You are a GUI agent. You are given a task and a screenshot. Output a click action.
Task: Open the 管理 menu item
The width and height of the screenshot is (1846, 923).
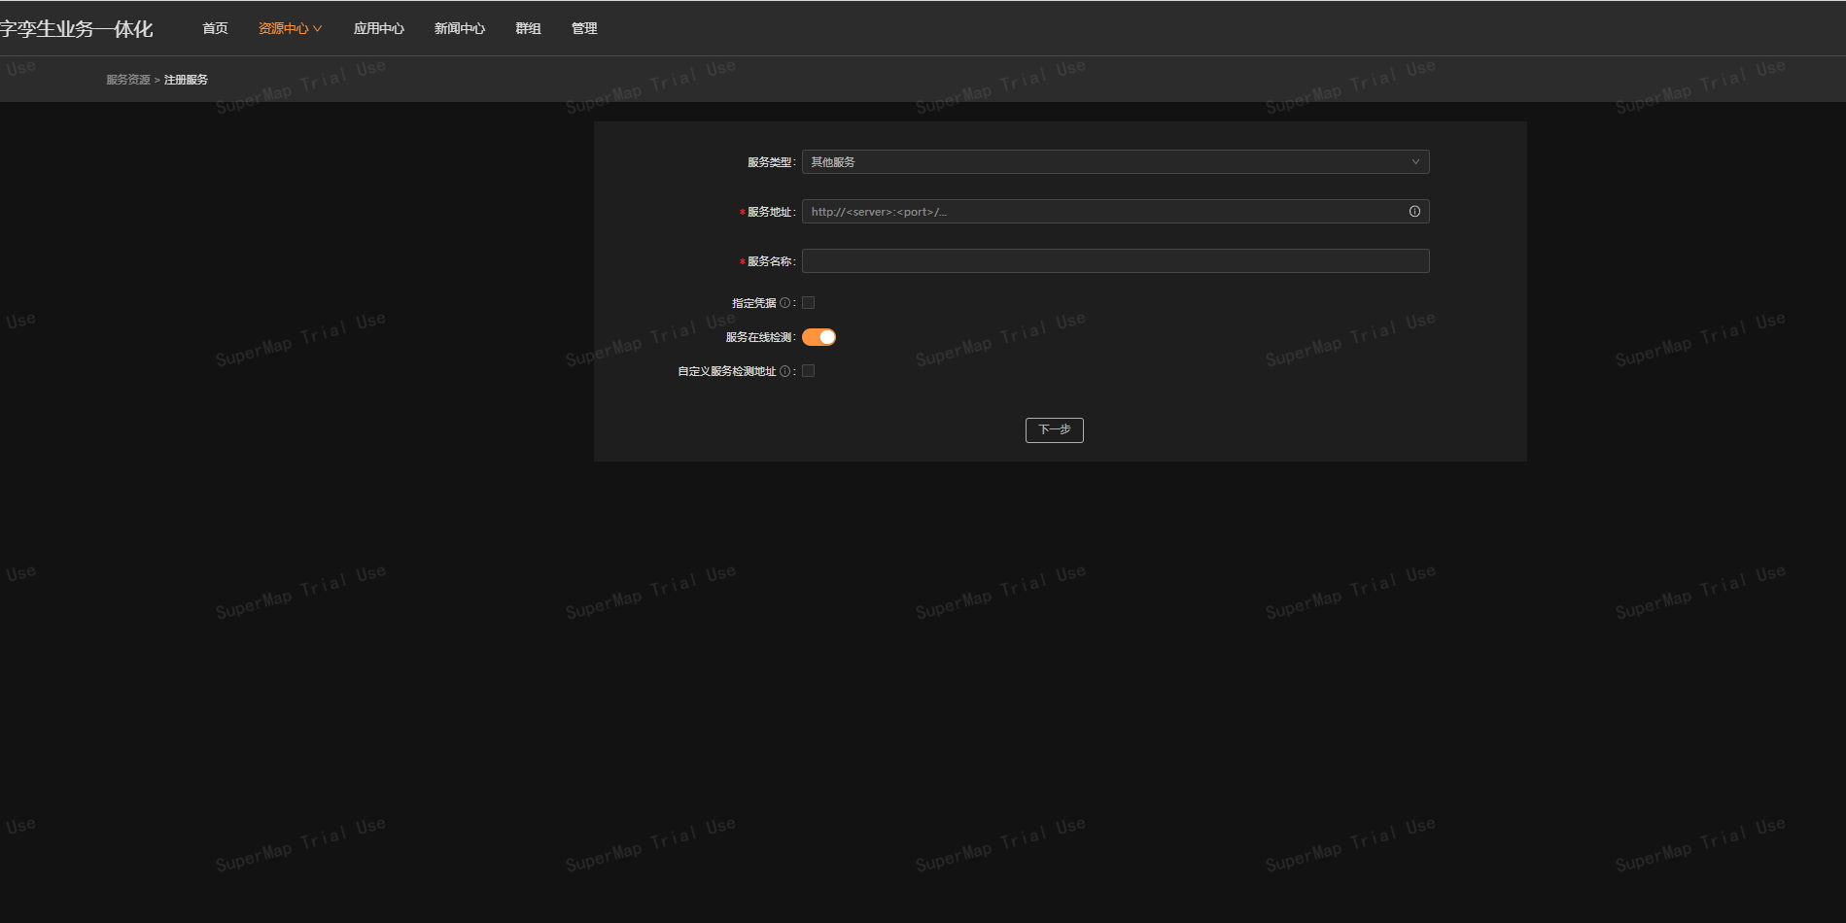point(584,29)
